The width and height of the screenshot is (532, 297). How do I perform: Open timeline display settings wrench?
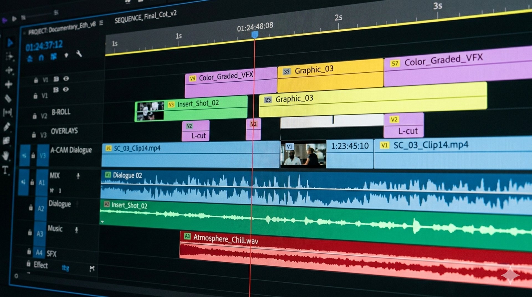[x=79, y=54]
